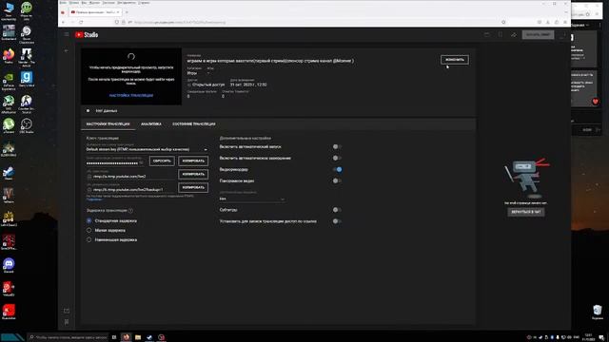Viewport: 609px width, 342px height.
Task: Open the GeForce Experience desktop shortcut
Action: [x=9, y=81]
